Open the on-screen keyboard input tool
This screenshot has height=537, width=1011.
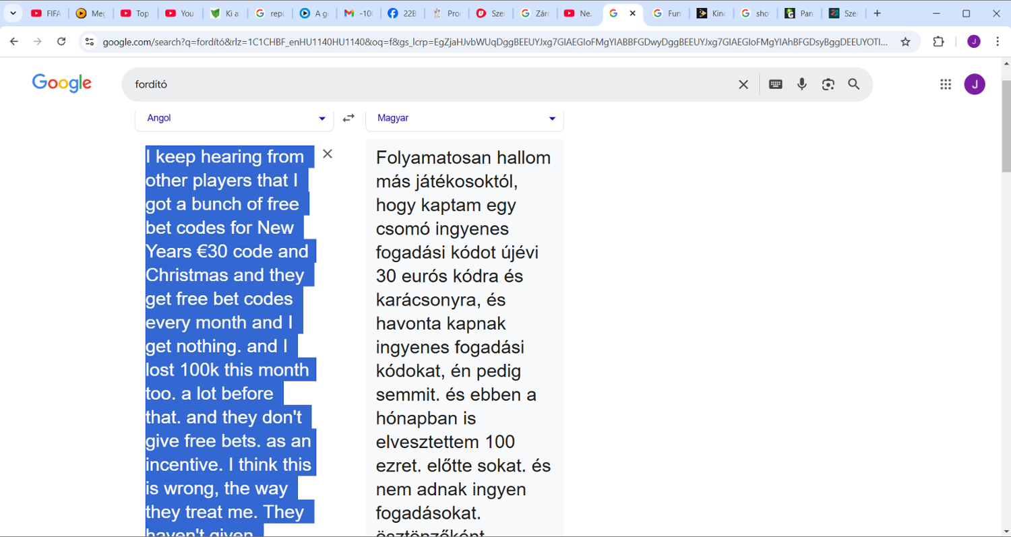tap(776, 84)
